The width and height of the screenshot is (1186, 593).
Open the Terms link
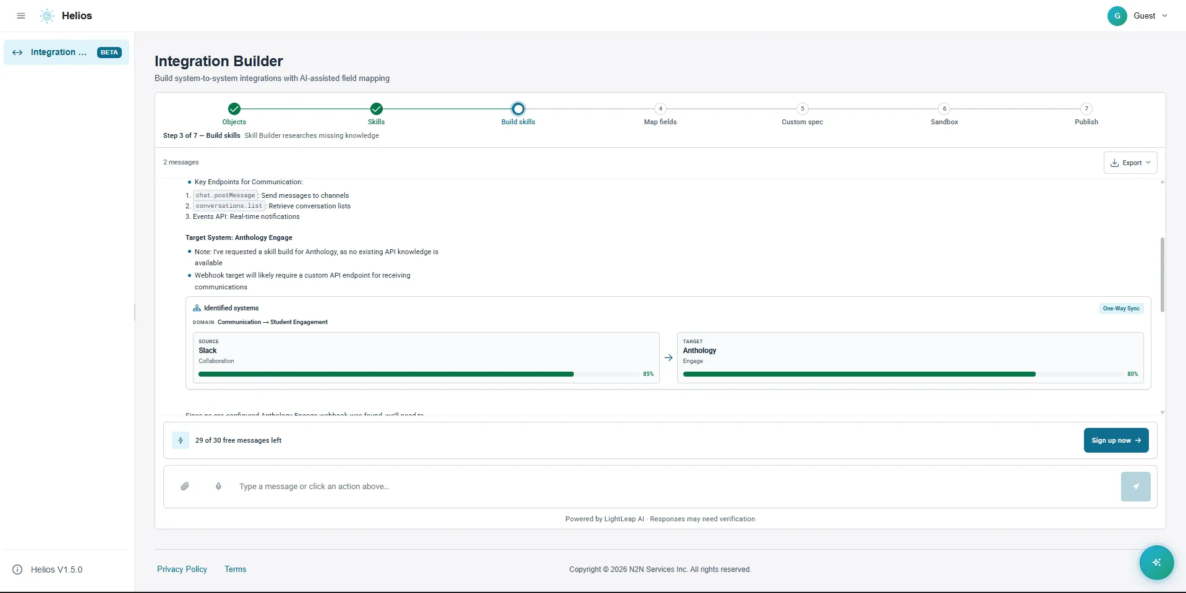point(235,570)
